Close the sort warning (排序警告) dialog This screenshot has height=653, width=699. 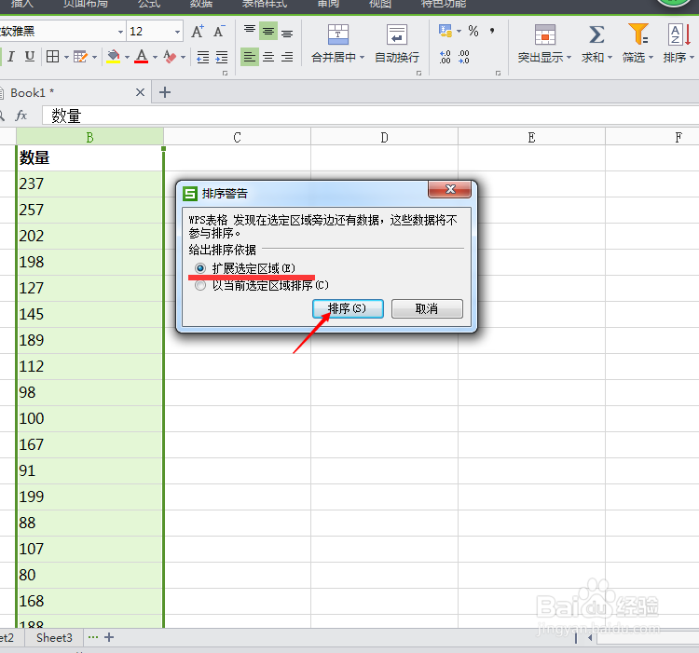coord(450,189)
